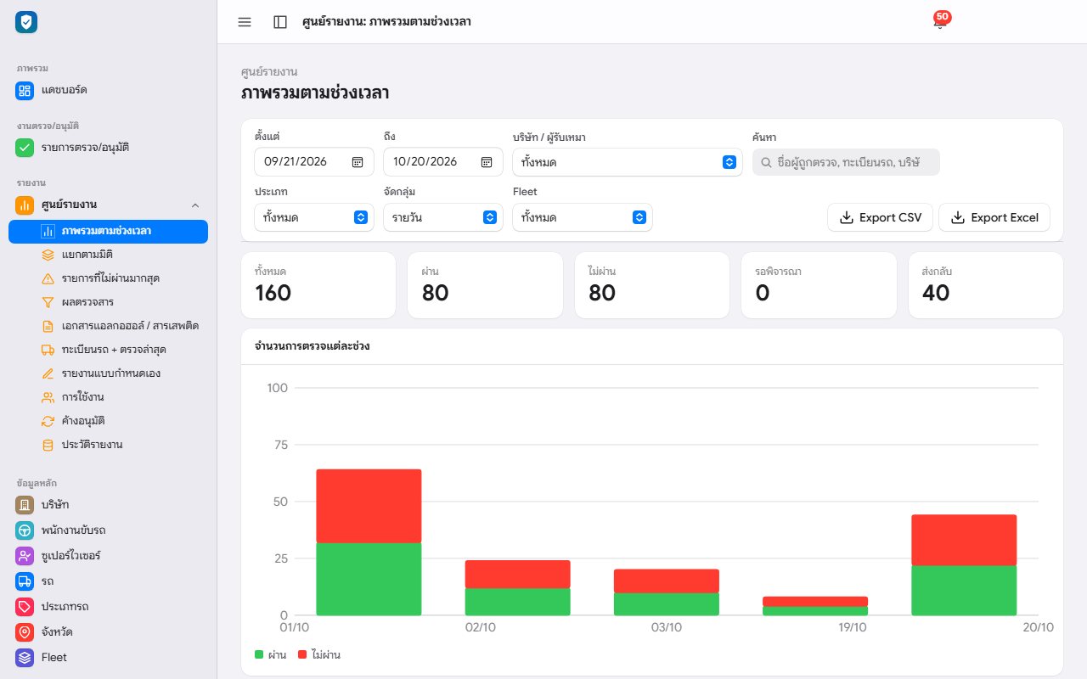This screenshot has width=1087, height=679.
Task: Open calendar picker in ถึง date field
Action: point(487,162)
